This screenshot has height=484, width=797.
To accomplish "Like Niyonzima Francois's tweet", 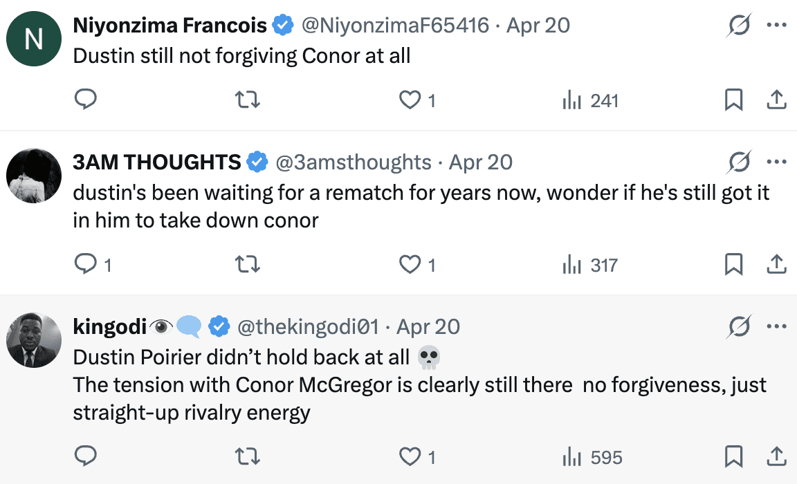I will click(411, 101).
